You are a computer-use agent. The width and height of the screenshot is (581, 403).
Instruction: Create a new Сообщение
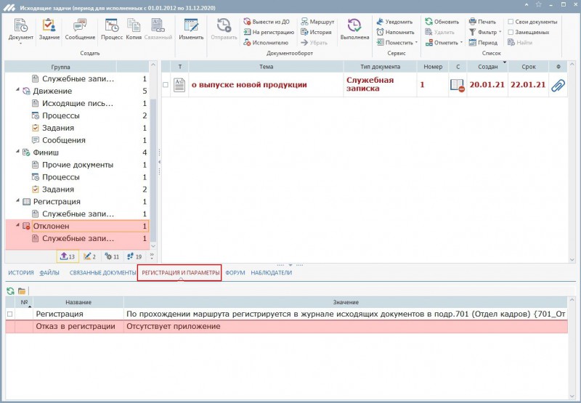pos(80,29)
